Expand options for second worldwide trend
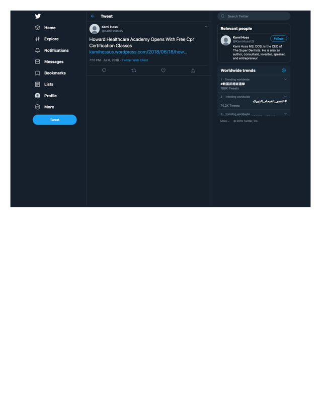 click(285, 96)
